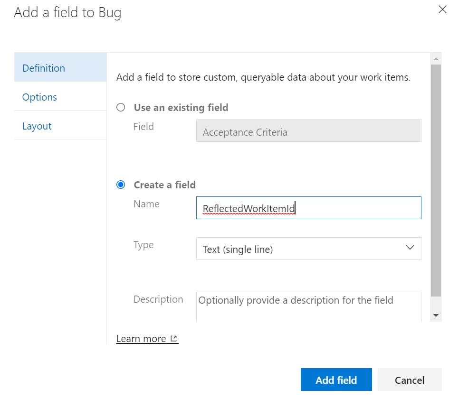Switch to the Options tab
This screenshot has height=399, width=449.
tap(60, 96)
